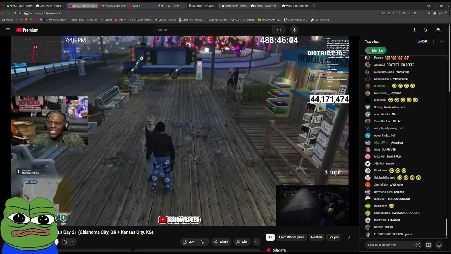Switch to Streaming from the YouTube tab

[x=112, y=6]
